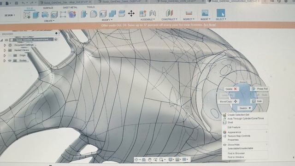Select the Insert image icon
This screenshot has width=295, height=166.
pos(205,13)
